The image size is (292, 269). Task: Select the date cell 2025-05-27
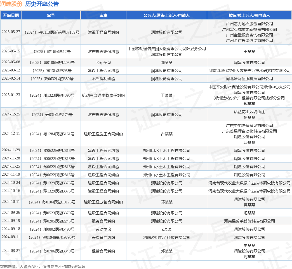(x=11, y=32)
